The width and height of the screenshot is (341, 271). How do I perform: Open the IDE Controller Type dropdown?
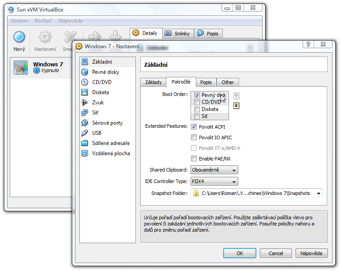point(214,181)
